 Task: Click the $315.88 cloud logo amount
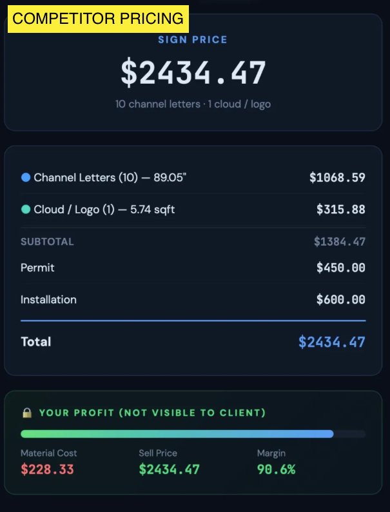point(340,210)
